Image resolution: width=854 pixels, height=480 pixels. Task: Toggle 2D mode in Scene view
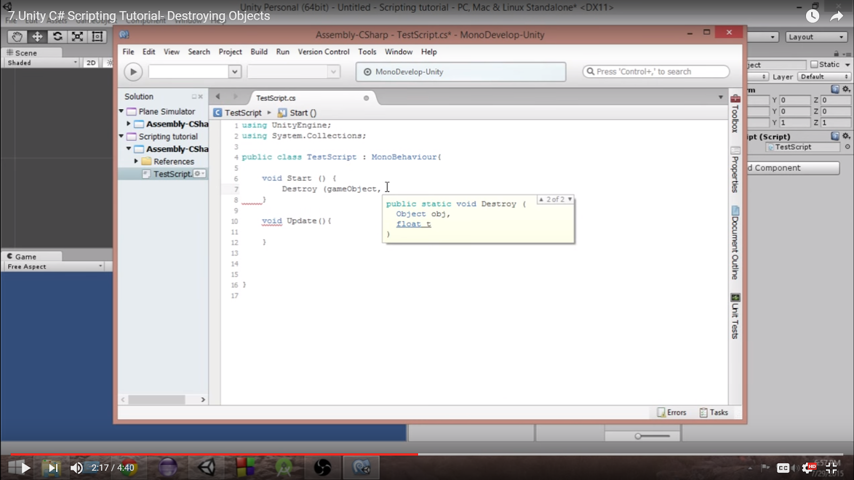[x=91, y=62]
